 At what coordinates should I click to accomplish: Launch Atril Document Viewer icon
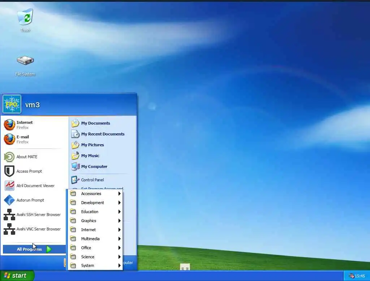(9, 186)
